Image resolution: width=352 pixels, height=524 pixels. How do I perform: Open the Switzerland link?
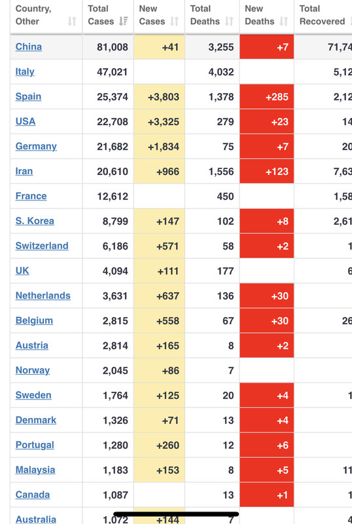(42, 246)
